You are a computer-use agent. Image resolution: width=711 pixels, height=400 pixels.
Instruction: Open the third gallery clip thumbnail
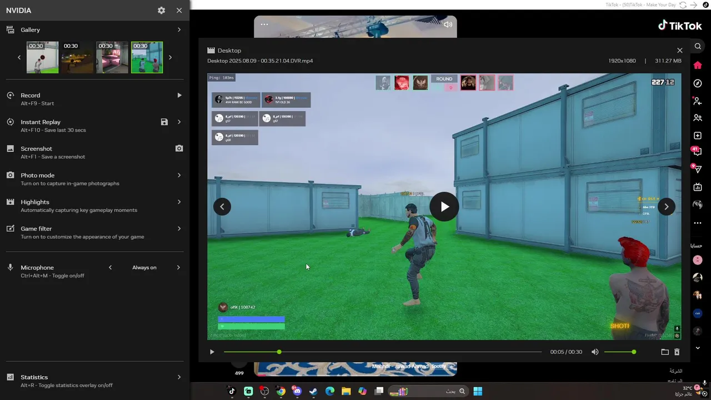point(112,57)
